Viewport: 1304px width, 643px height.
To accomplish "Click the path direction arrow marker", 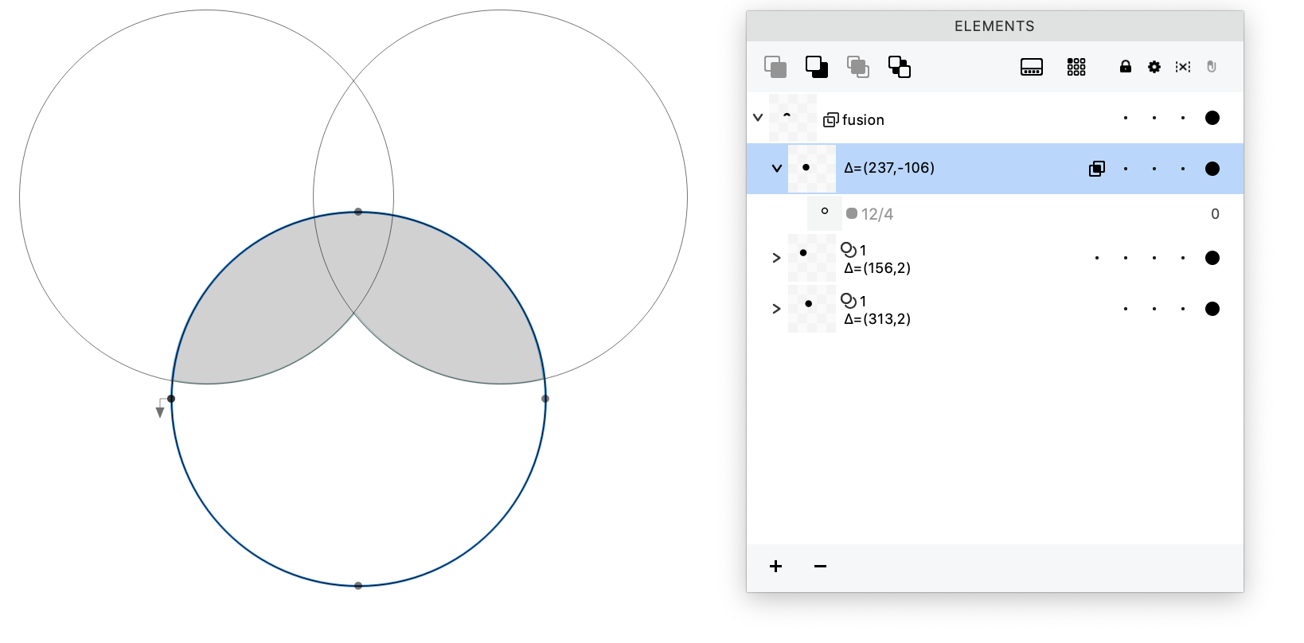I will click(x=160, y=412).
